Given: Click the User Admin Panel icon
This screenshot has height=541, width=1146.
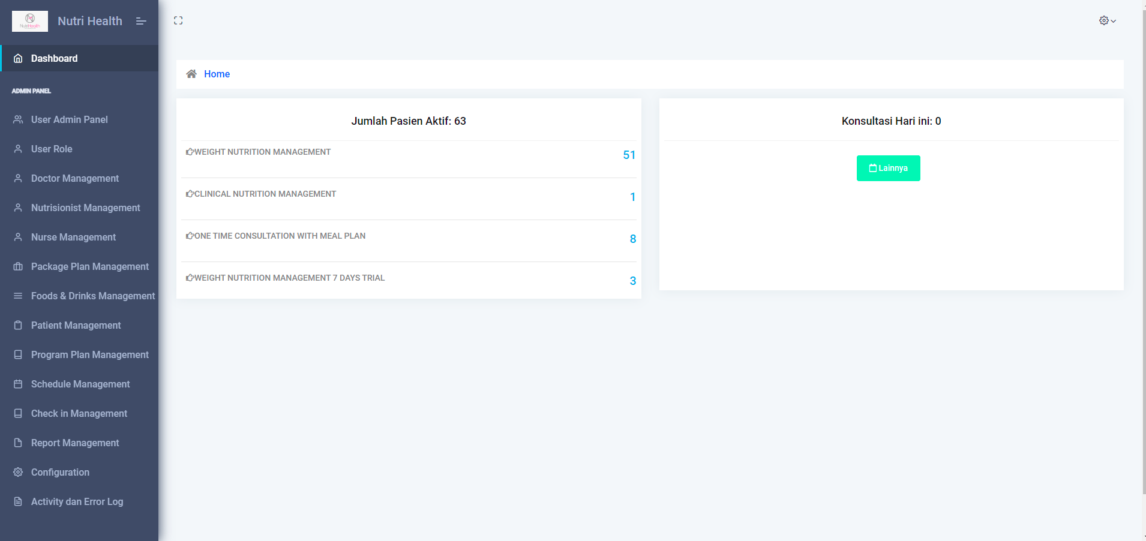Looking at the screenshot, I should click(18, 119).
